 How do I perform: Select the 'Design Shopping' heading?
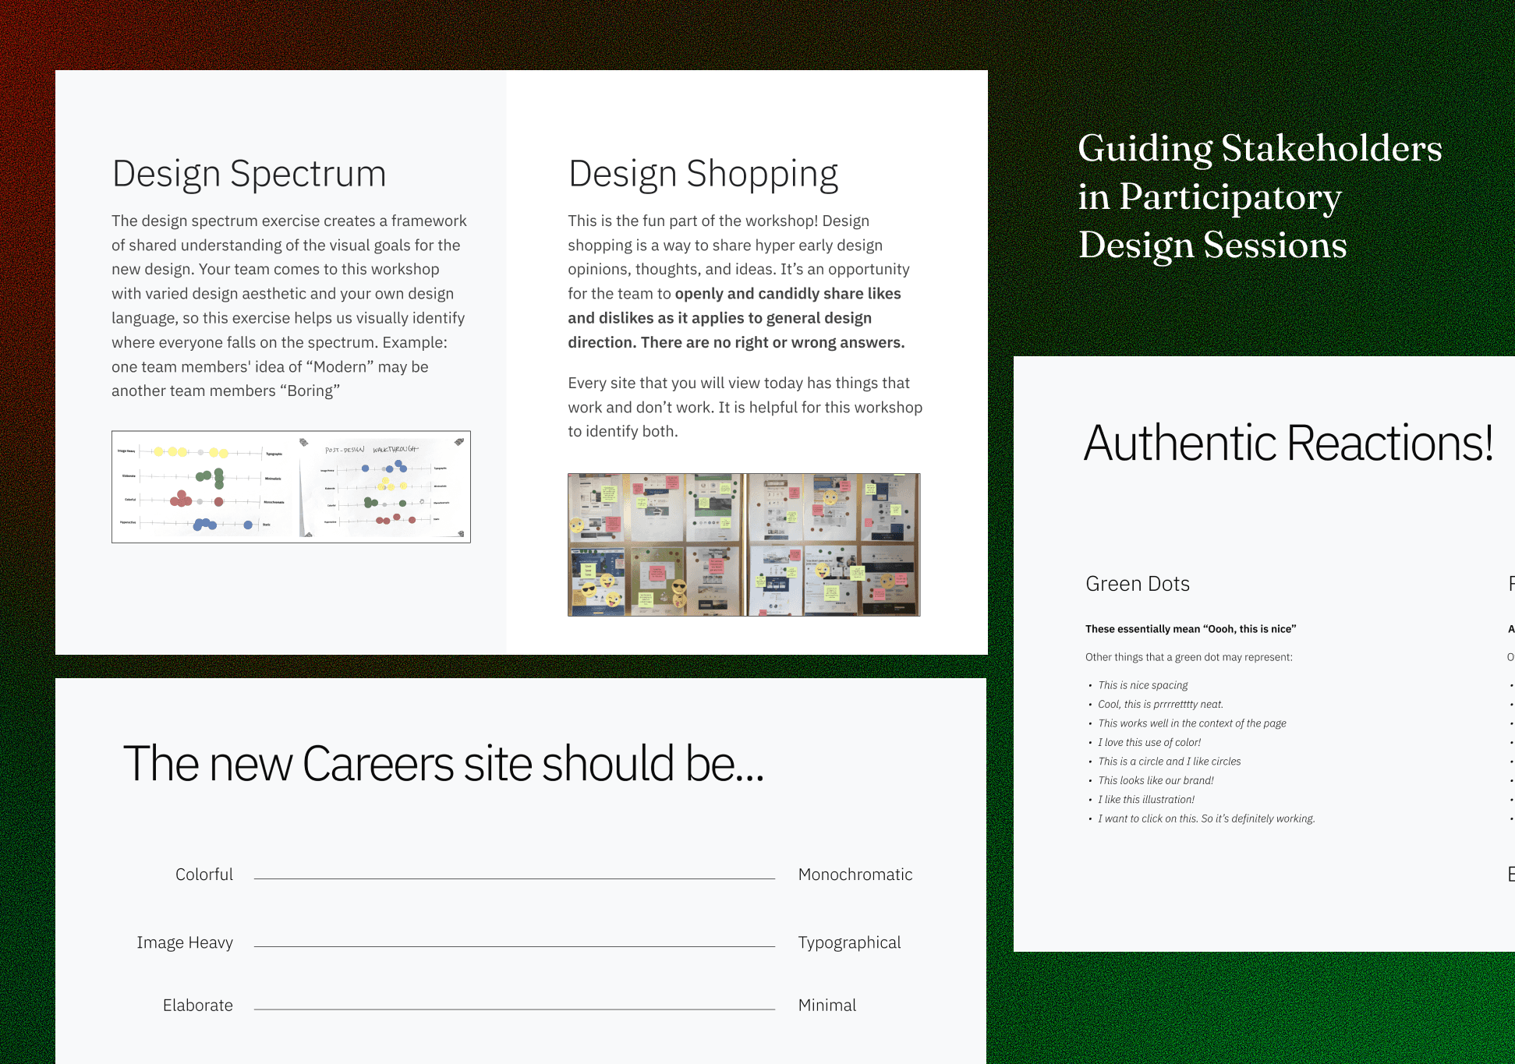(703, 173)
